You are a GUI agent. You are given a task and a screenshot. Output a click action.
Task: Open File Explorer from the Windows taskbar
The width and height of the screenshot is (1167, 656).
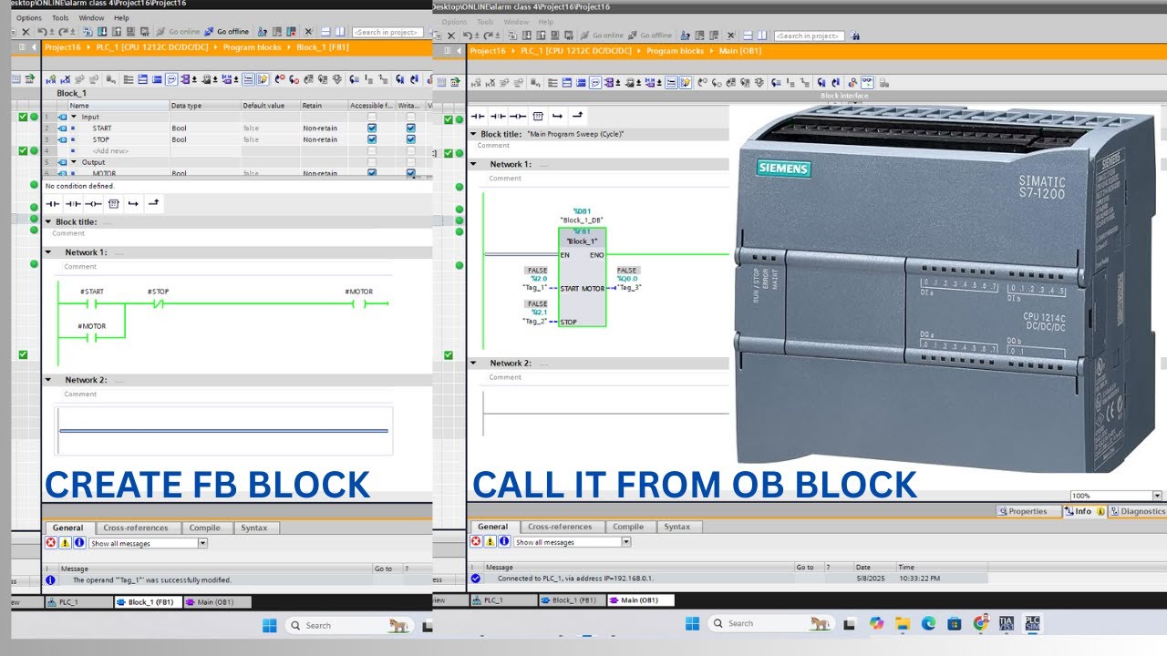[903, 623]
